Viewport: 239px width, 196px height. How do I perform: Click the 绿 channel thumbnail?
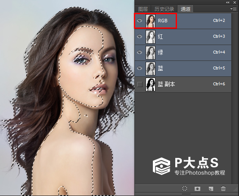[x=150, y=52]
